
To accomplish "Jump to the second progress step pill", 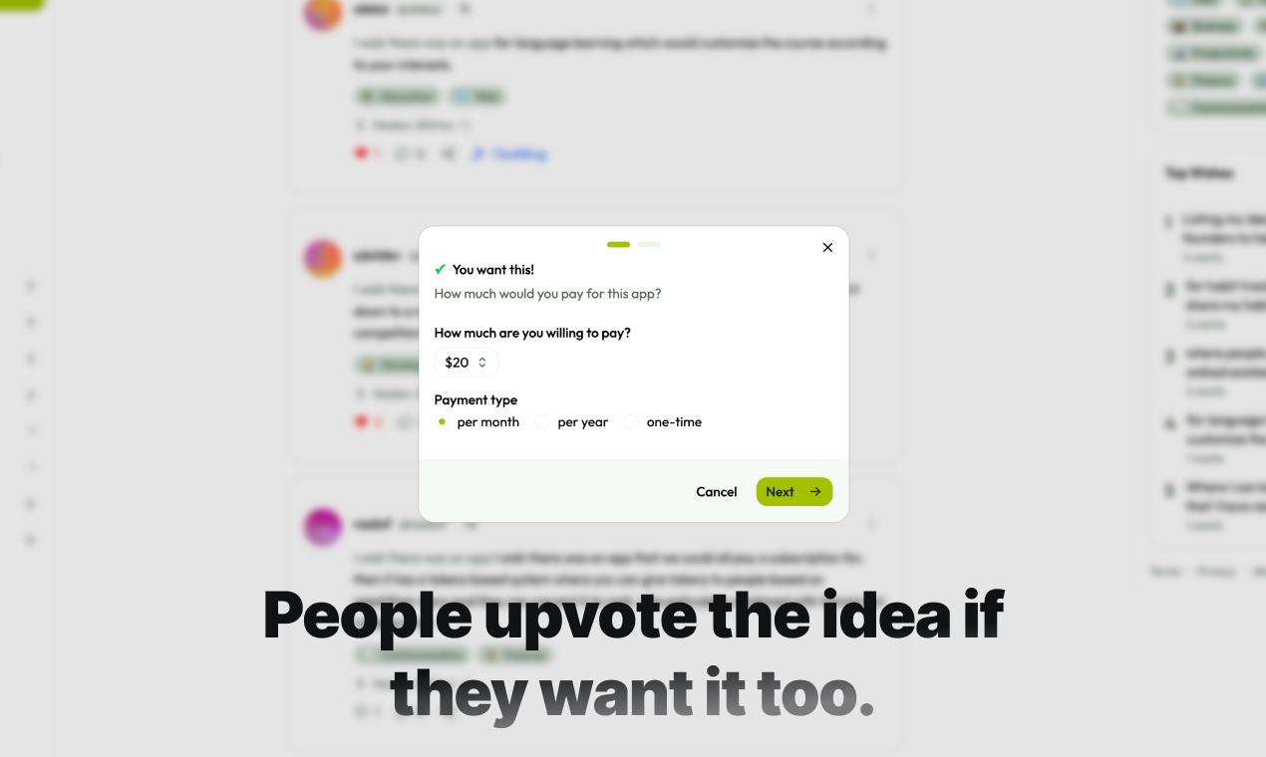I will click(649, 244).
